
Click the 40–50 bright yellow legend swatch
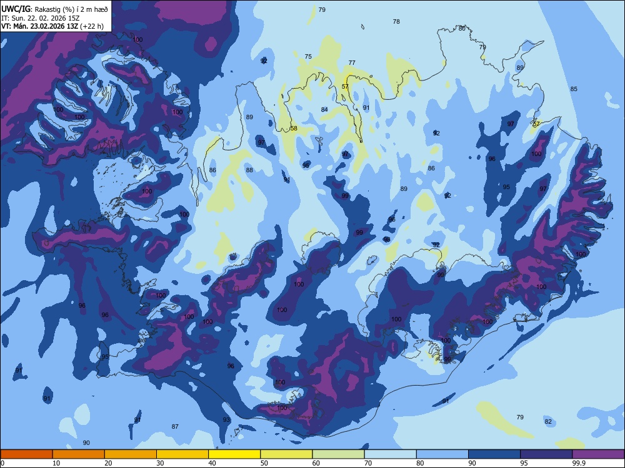point(234,454)
